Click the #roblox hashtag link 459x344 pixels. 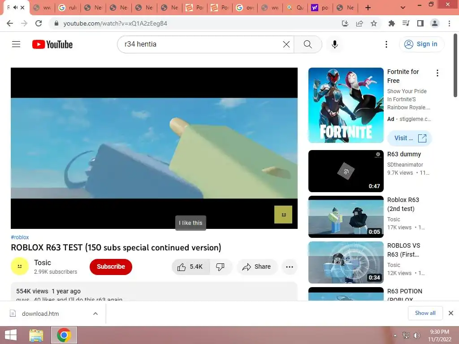20,237
